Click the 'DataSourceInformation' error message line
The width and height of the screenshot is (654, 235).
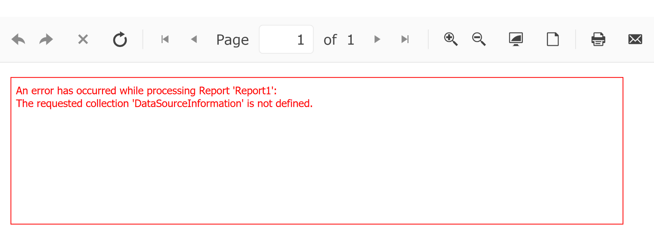point(164,103)
